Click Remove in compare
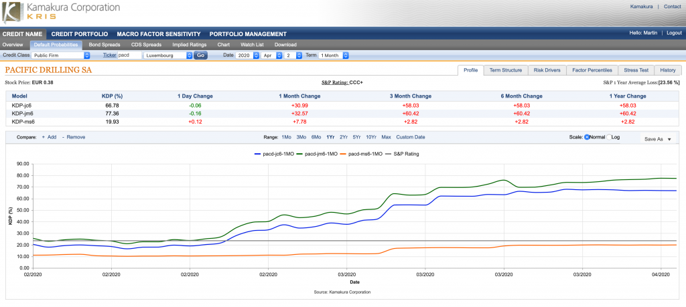Viewport: 686px width, 307px height. click(74, 137)
